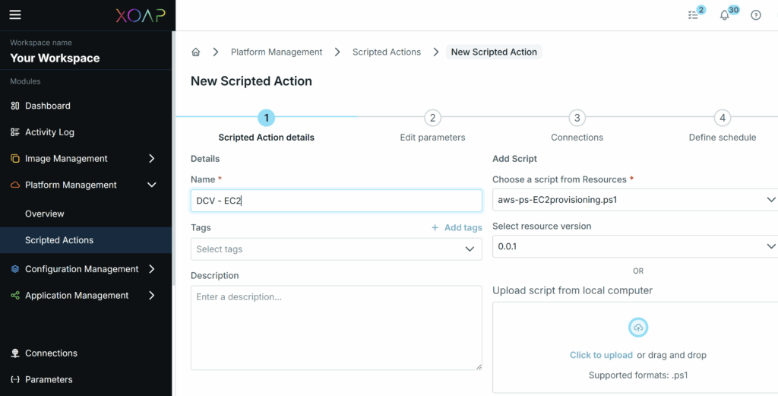The width and height of the screenshot is (778, 396).
Task: Open Dashboard from the sidebar
Action: click(x=48, y=106)
